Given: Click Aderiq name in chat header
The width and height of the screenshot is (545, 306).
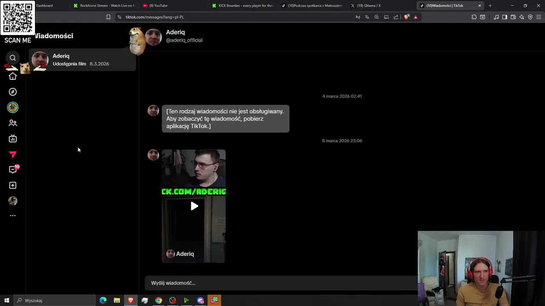Looking at the screenshot, I should point(175,32).
